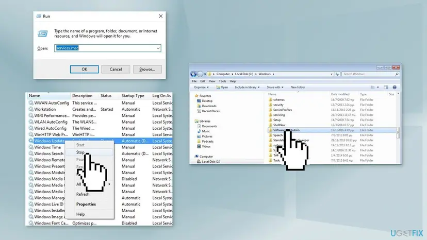Click the back arrow in Explorer window
This screenshot has height=240, width=427.
pos(193,74)
